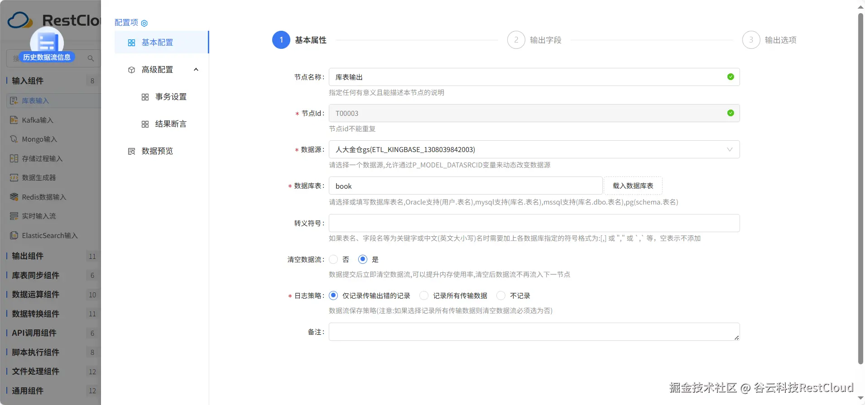Click the Mongo输入 component icon

(14, 139)
